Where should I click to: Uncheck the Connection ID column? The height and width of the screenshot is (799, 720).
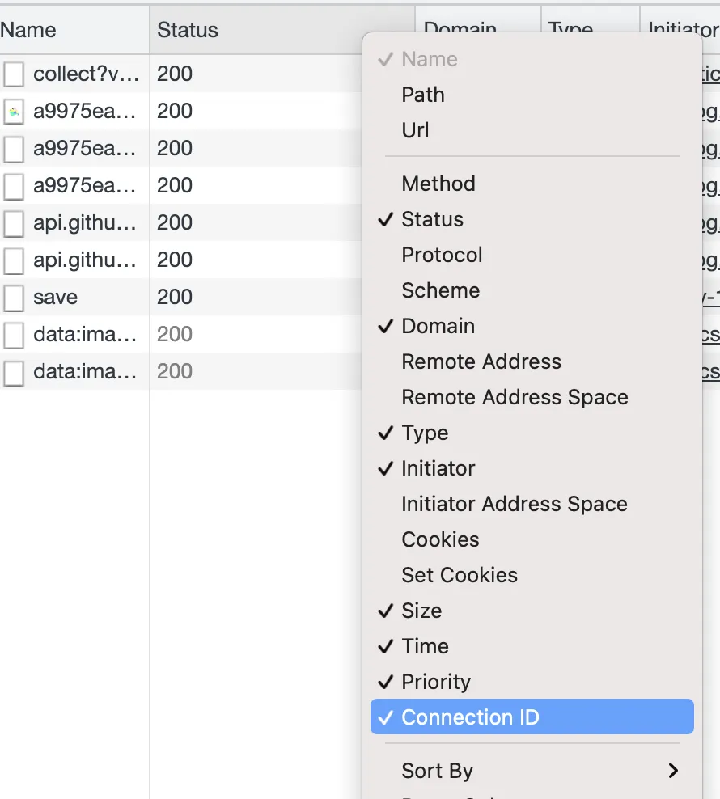pos(470,717)
